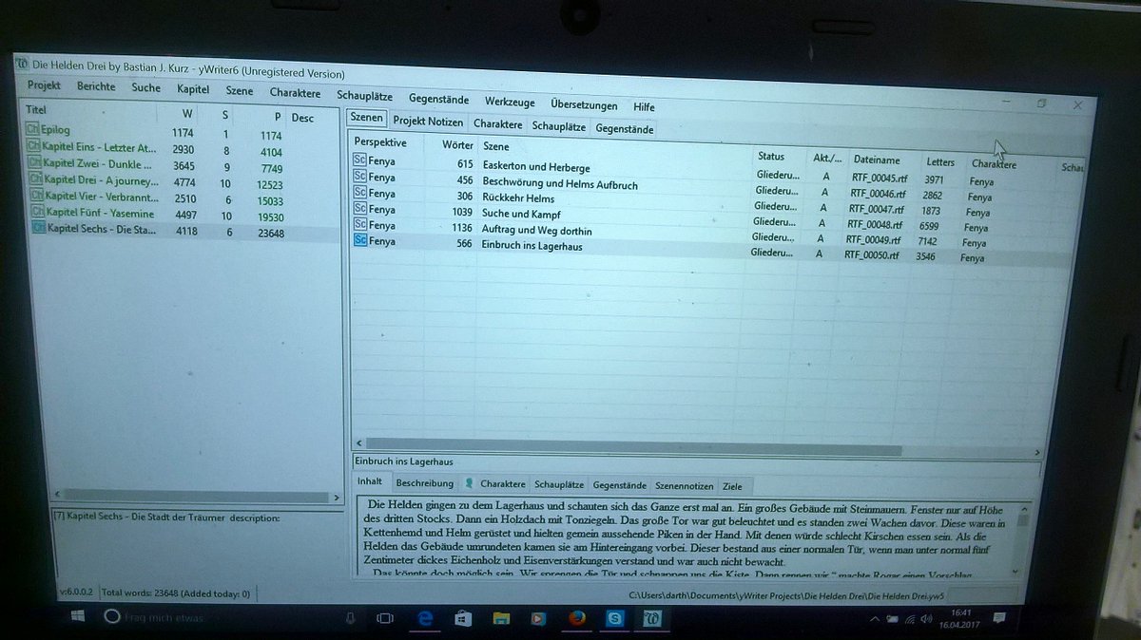Viewport: 1141px width, 640px height.
Task: Open the Szenennotizen tab
Action: click(684, 486)
